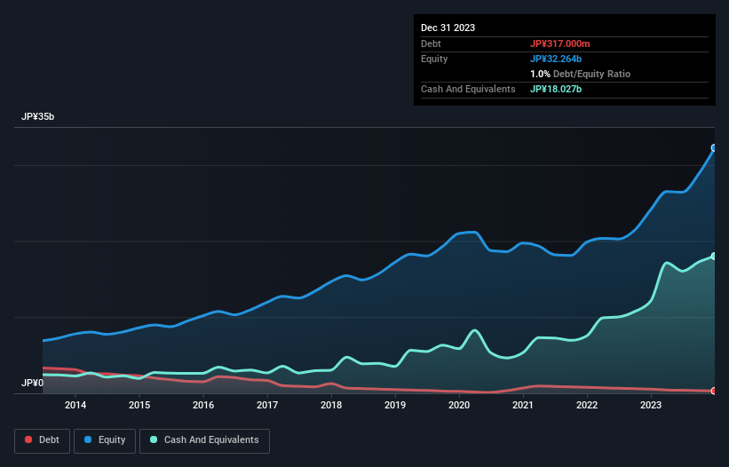Select the 2022 x-axis label
Image resolution: width=729 pixels, height=467 pixels.
pyautogui.click(x=587, y=406)
